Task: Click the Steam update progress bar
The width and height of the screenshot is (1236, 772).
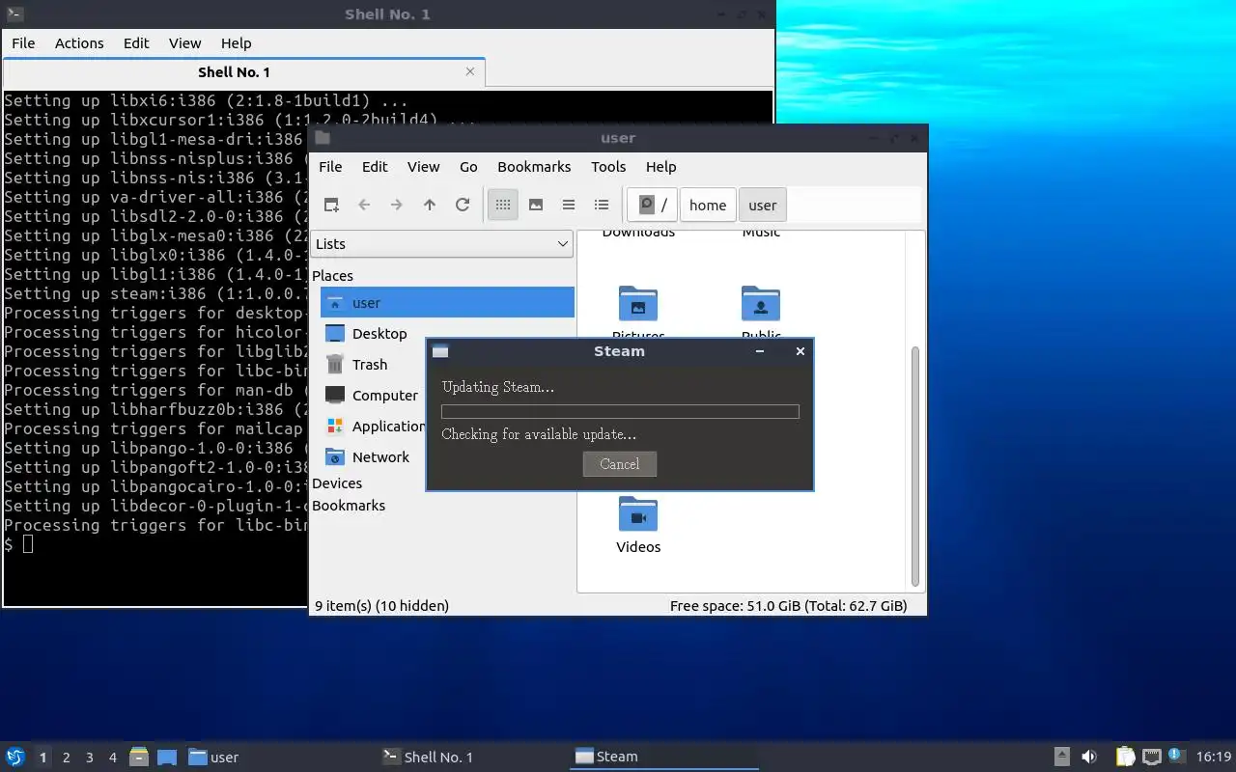Action: 620,411
